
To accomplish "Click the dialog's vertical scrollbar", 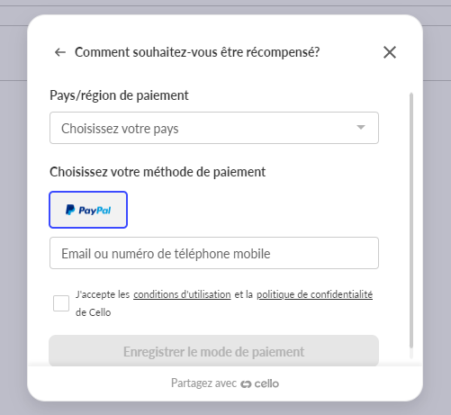I will click(411, 221).
